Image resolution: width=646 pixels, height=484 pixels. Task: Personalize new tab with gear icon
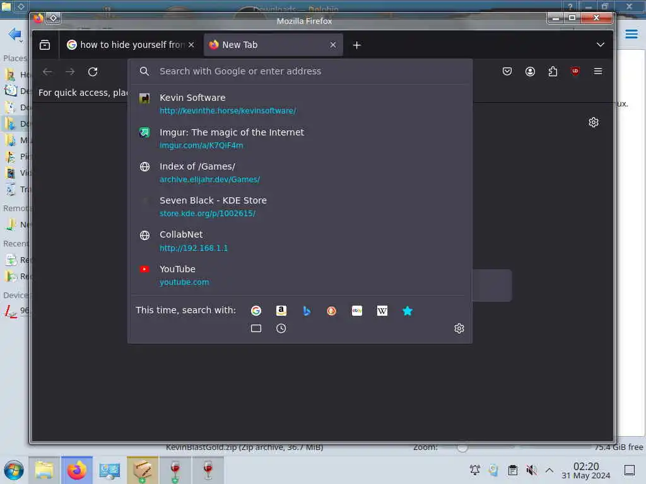click(593, 122)
